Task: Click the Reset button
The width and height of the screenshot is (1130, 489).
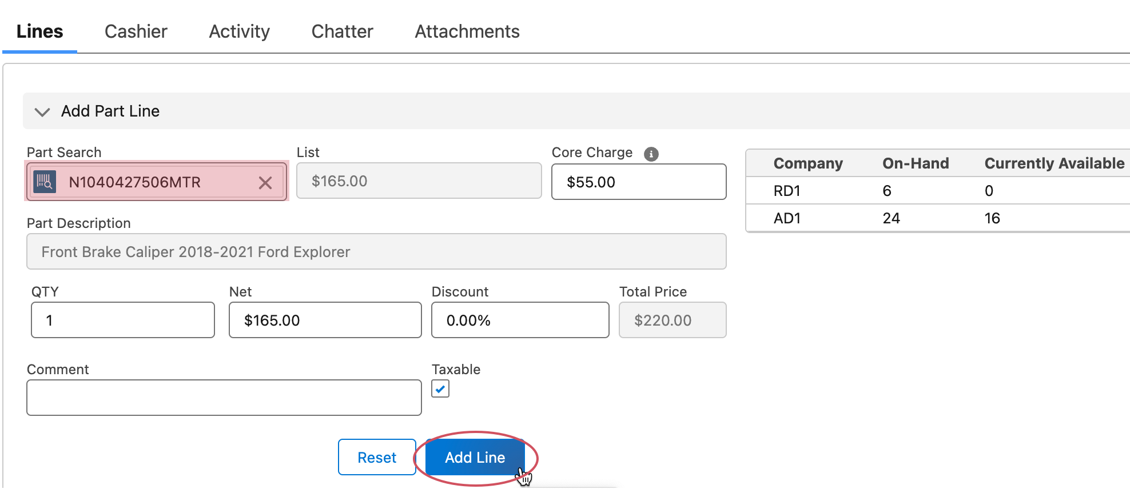Action: tap(377, 457)
